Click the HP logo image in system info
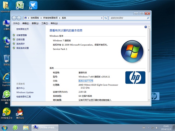 (135, 78)
